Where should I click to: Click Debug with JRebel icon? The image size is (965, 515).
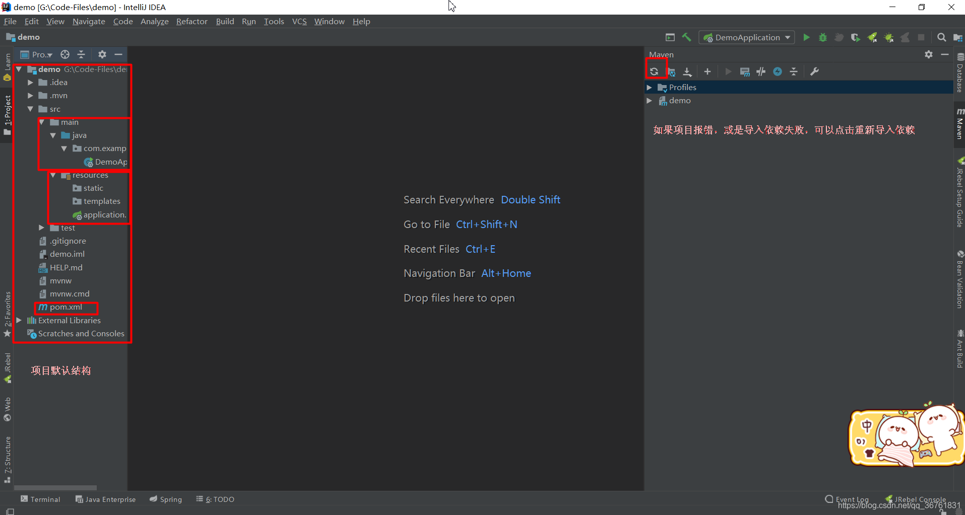889,37
